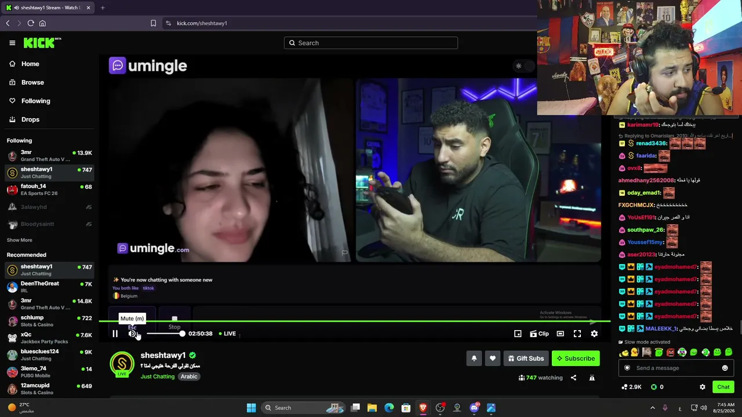Open offline channel 3alawyhd
Viewport: 742px width, 417px height.
tap(49, 207)
